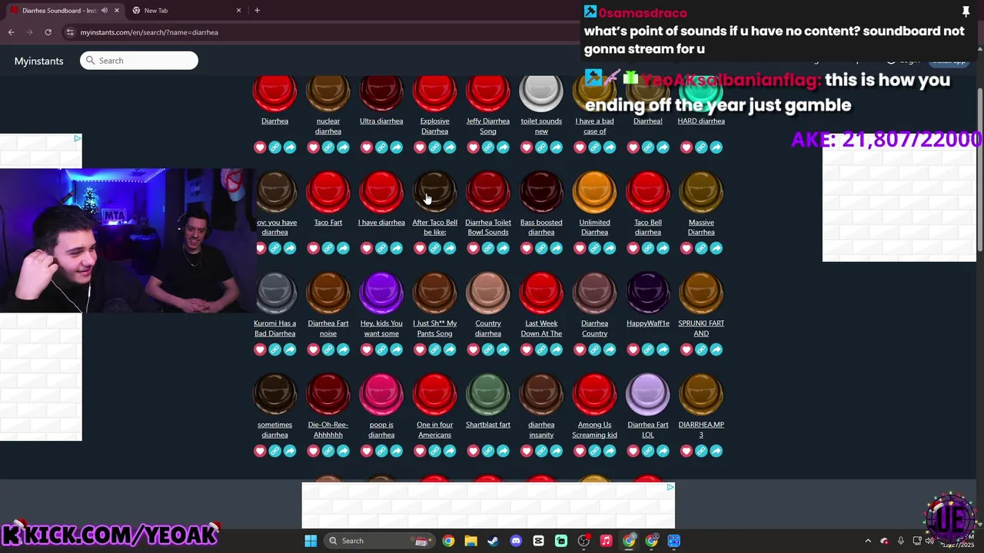
Task: Play the poop is diarrhea pink button
Action: 381,394
